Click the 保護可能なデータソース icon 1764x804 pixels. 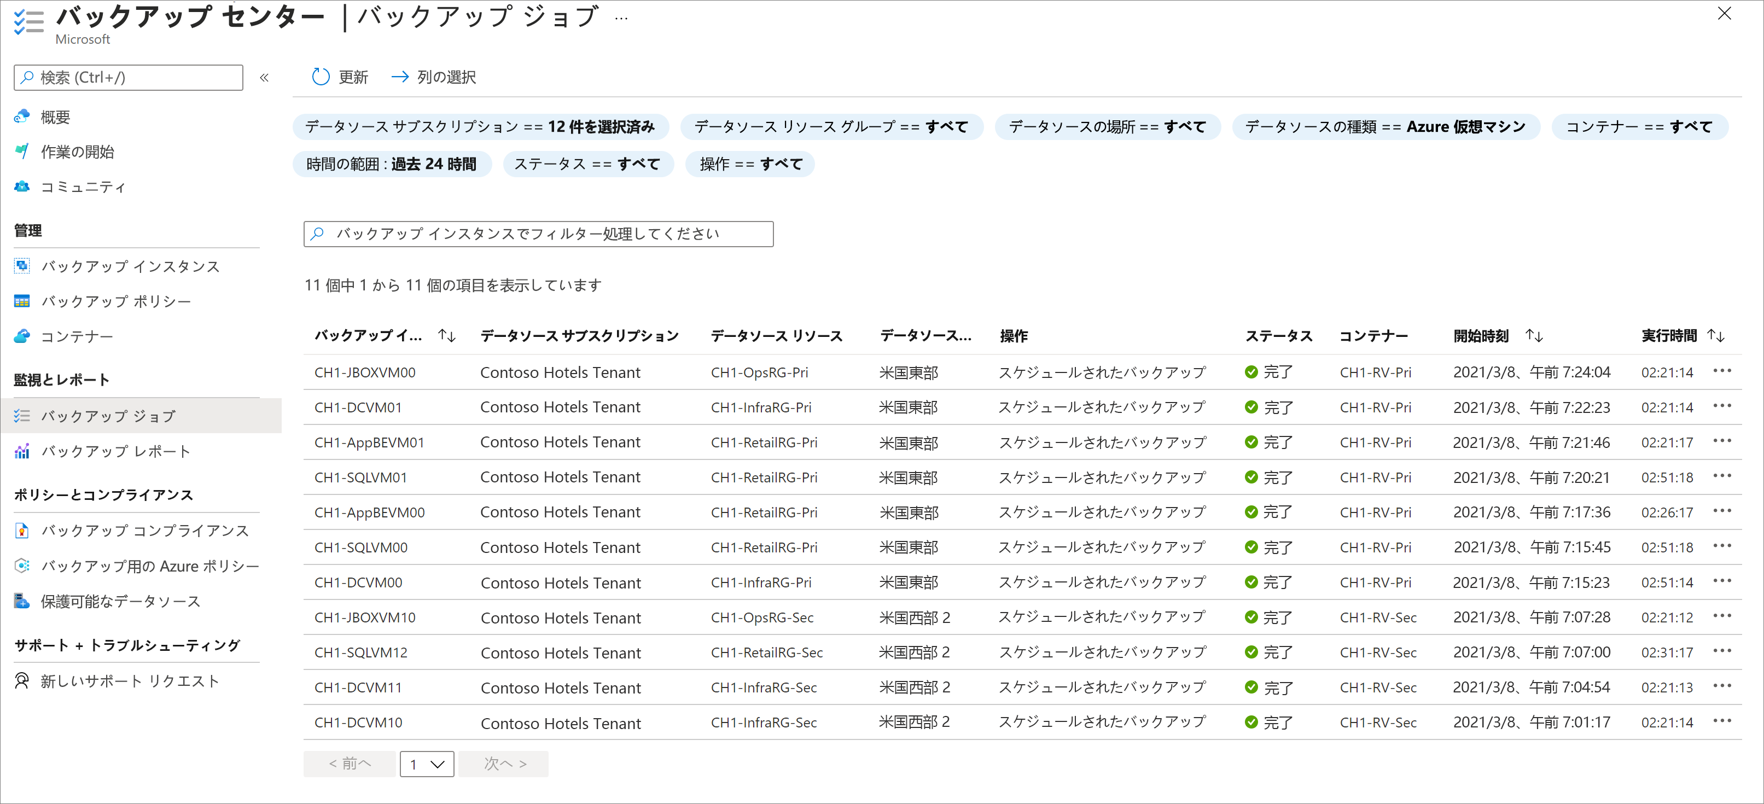point(22,601)
